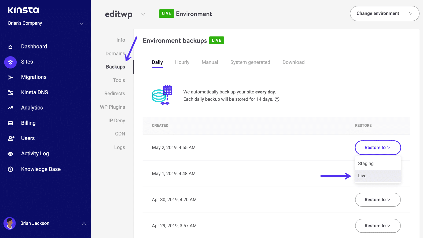The image size is (423, 238).
Task: Open the Change environment dropdown
Action: pyautogui.click(x=384, y=14)
